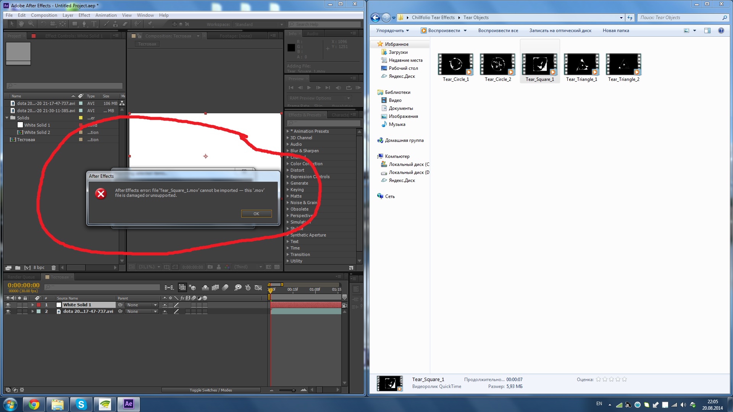Select the After Effects taskbar icon
Image resolution: width=733 pixels, height=412 pixels.
[128, 404]
